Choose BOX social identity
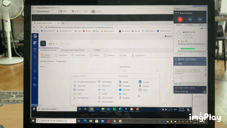Viewport: 227px width, 128px height. click(123, 94)
